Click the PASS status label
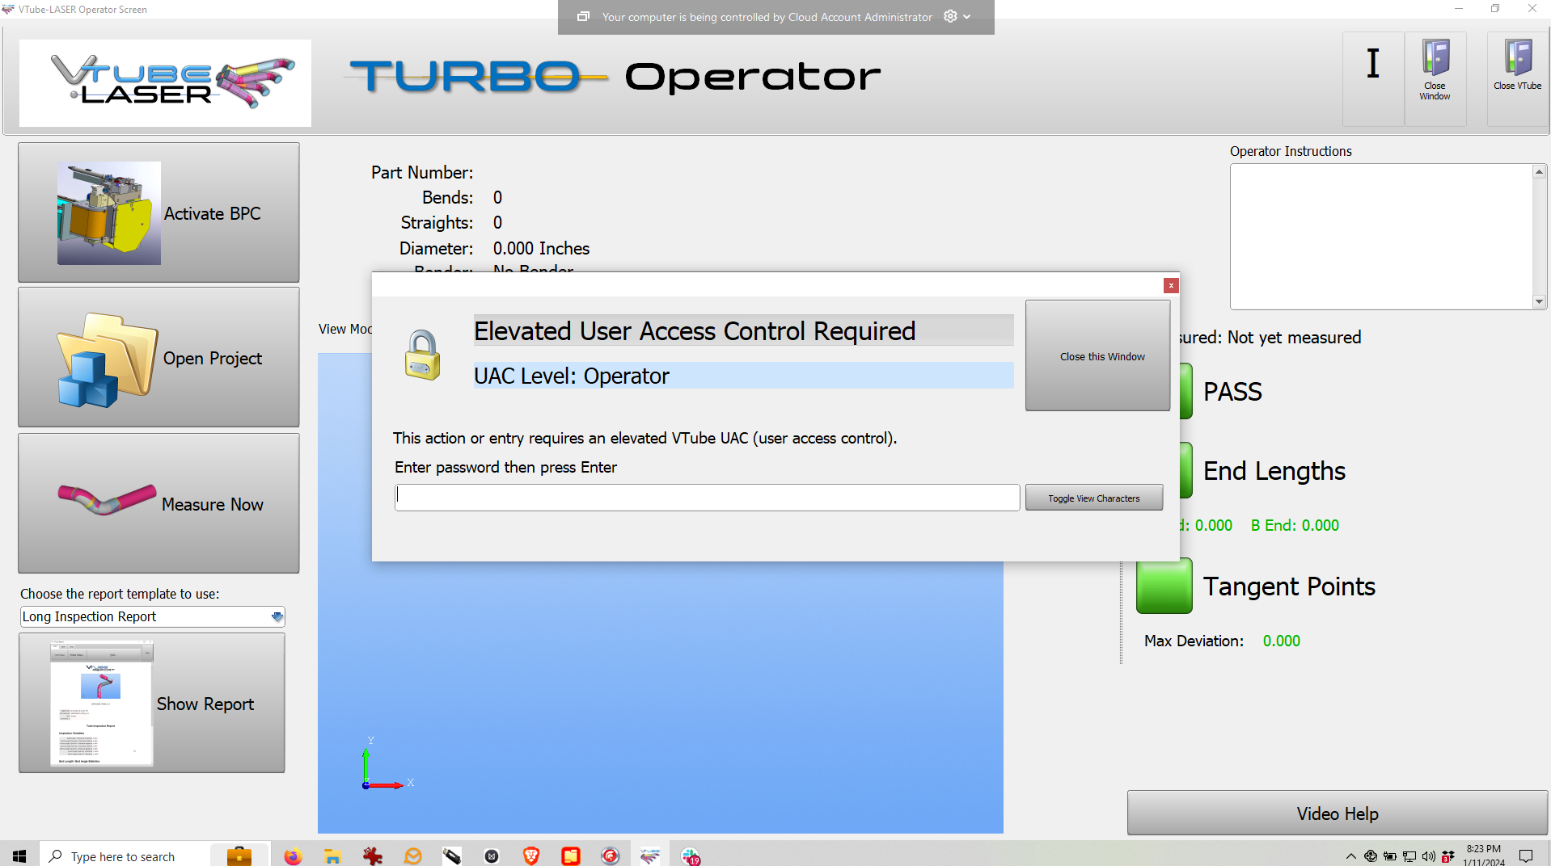 (1232, 391)
